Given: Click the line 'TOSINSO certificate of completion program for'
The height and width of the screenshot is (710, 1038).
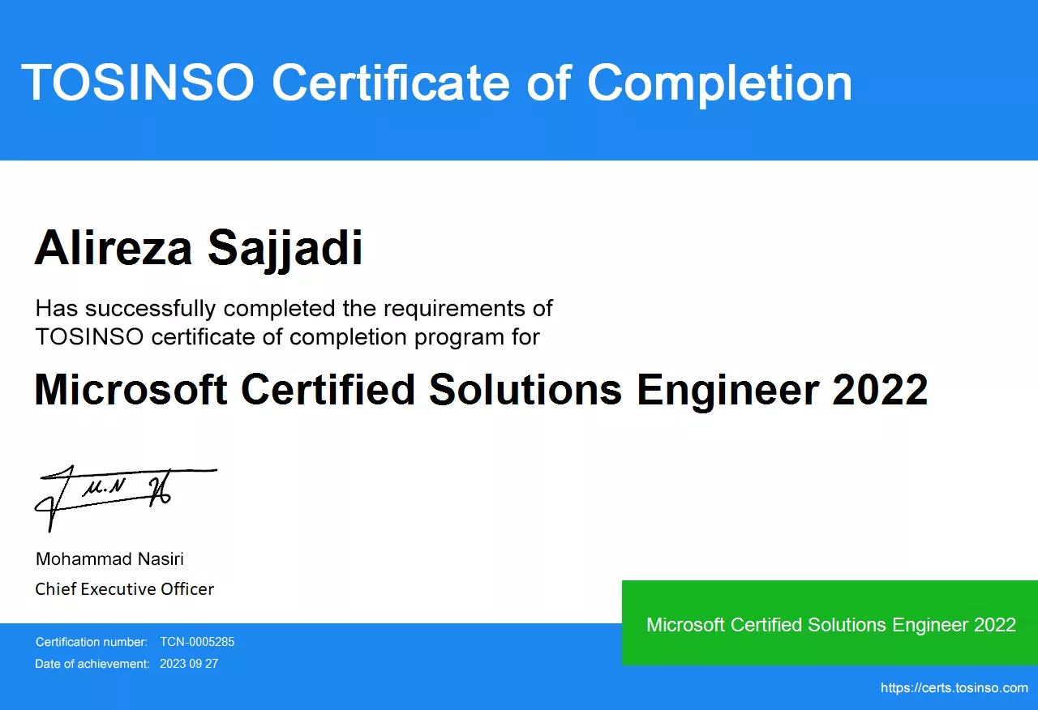Looking at the screenshot, I should pos(287,336).
